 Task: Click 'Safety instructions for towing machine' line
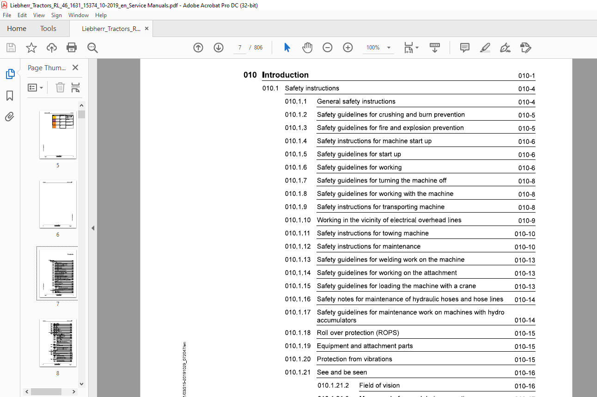click(x=373, y=233)
